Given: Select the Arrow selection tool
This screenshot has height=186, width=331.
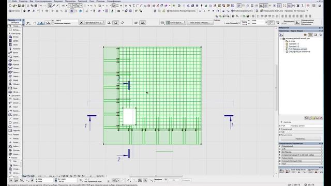Looking at the screenshot, I should pos(14,26).
